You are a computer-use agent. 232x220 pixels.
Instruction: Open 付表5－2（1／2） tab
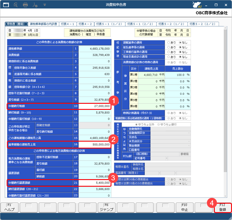point(172,24)
